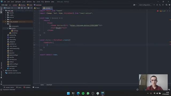Collapse the screens folder
Screen dimensions: 171x96
[x=8, y=28]
